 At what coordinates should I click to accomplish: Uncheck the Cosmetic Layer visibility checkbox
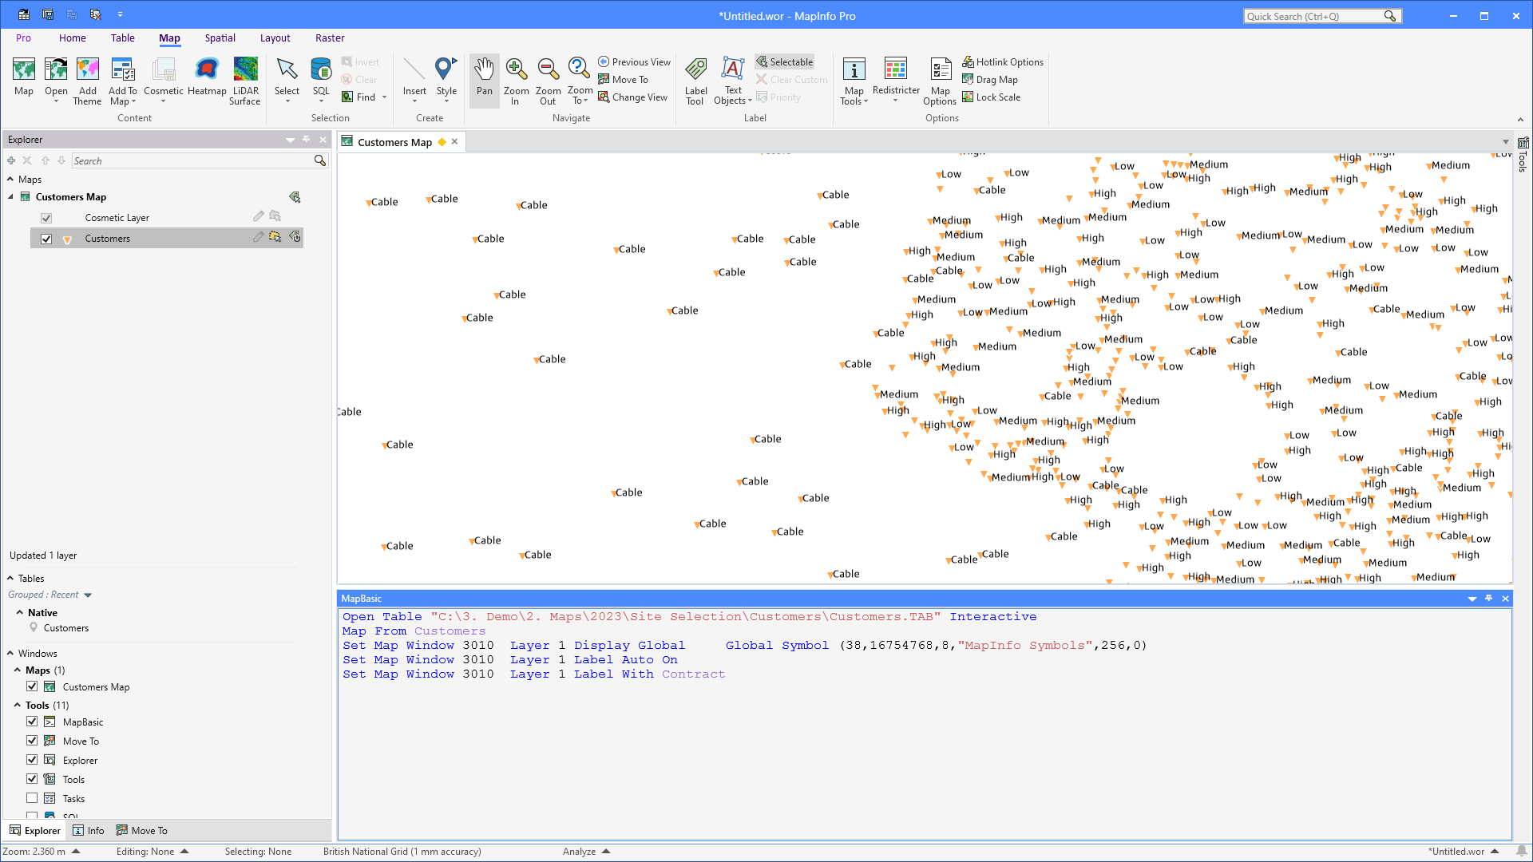[46, 217]
